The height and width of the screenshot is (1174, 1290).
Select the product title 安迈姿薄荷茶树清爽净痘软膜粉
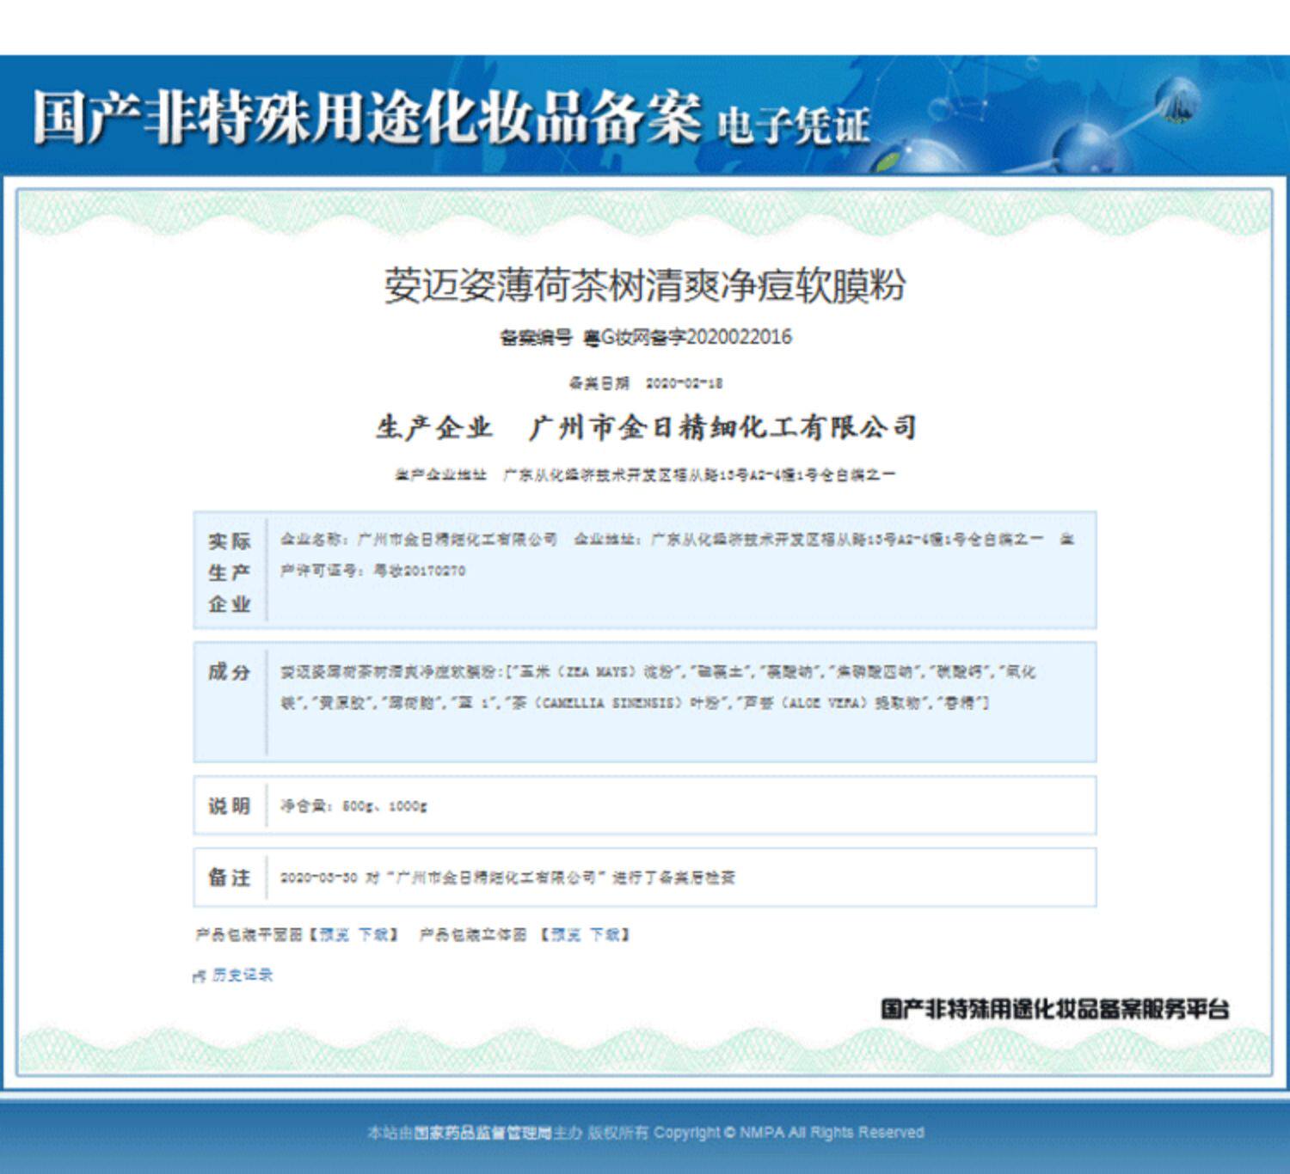point(644,285)
